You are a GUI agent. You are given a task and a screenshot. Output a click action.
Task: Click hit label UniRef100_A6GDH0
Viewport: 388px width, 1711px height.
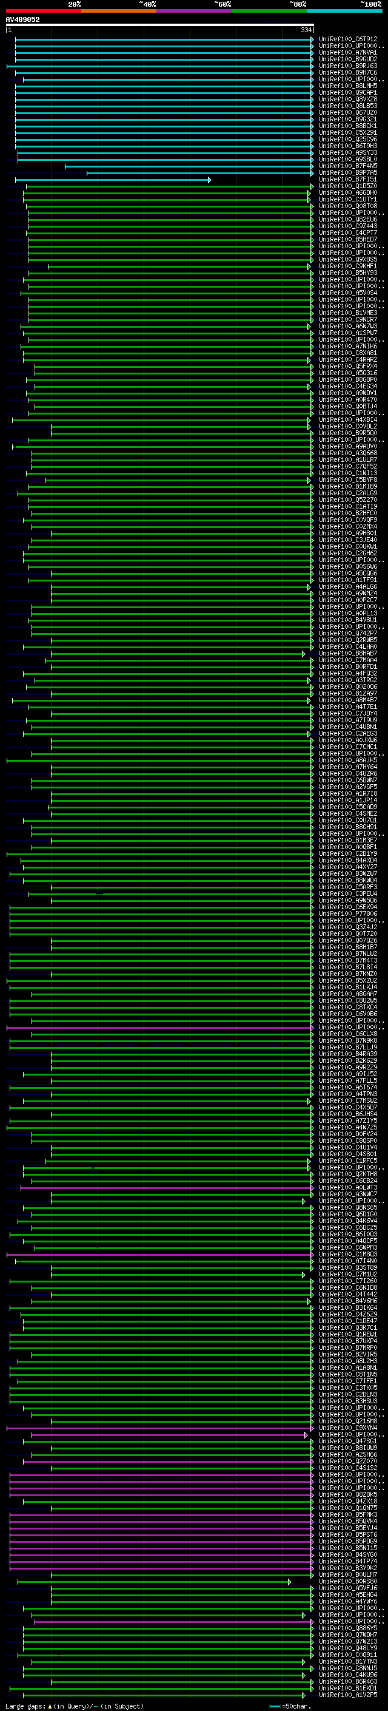pos(348,192)
